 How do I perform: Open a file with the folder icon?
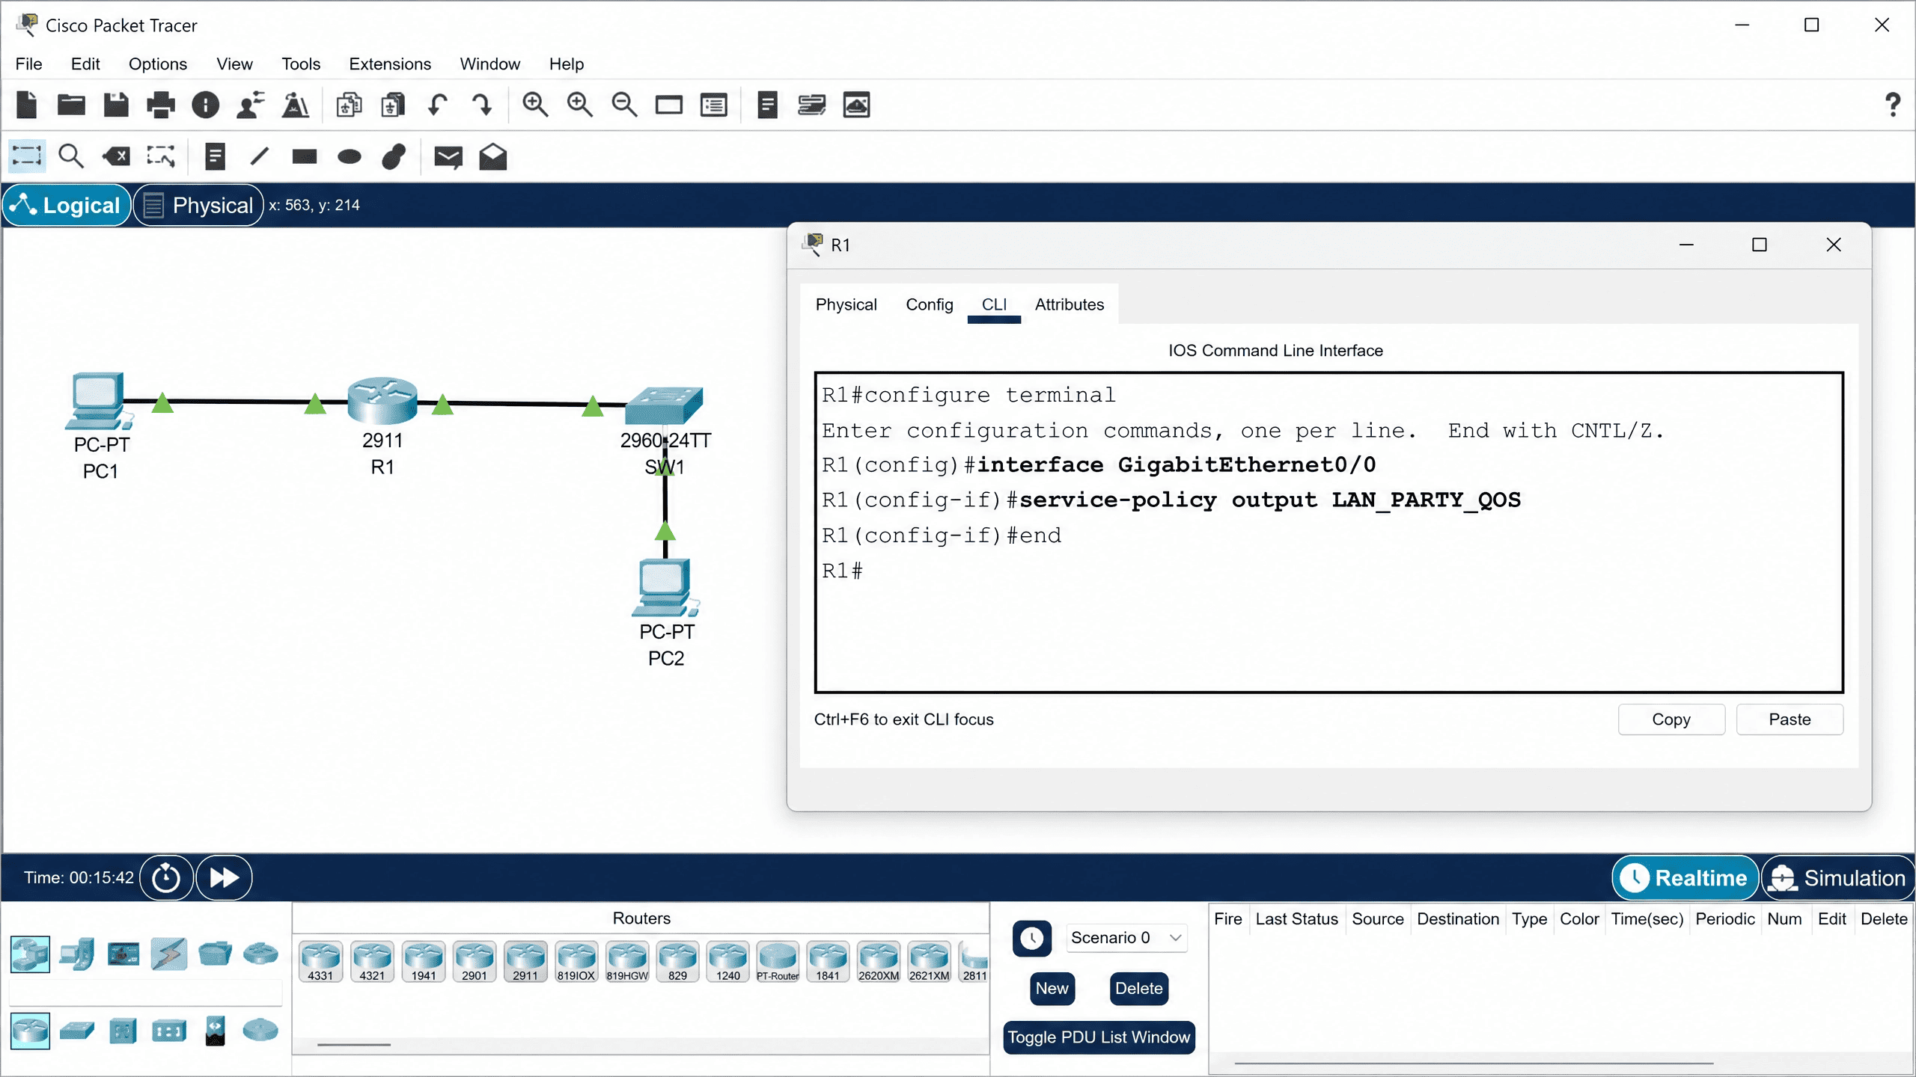[x=71, y=105]
